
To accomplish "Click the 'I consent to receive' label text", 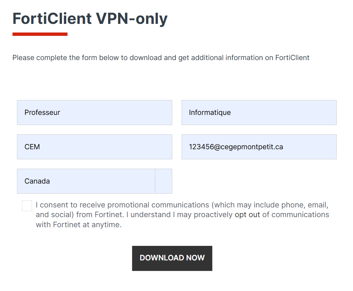I will coord(71,205).
